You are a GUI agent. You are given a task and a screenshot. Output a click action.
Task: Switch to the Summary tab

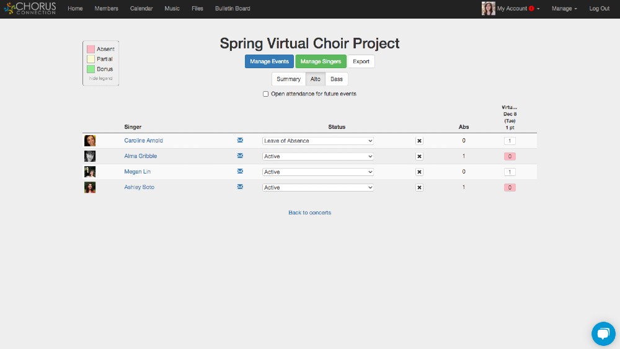289,79
